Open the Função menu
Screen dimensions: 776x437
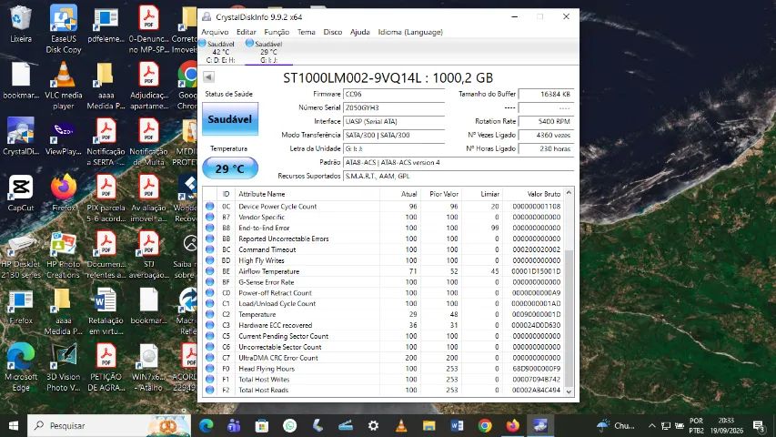point(277,32)
